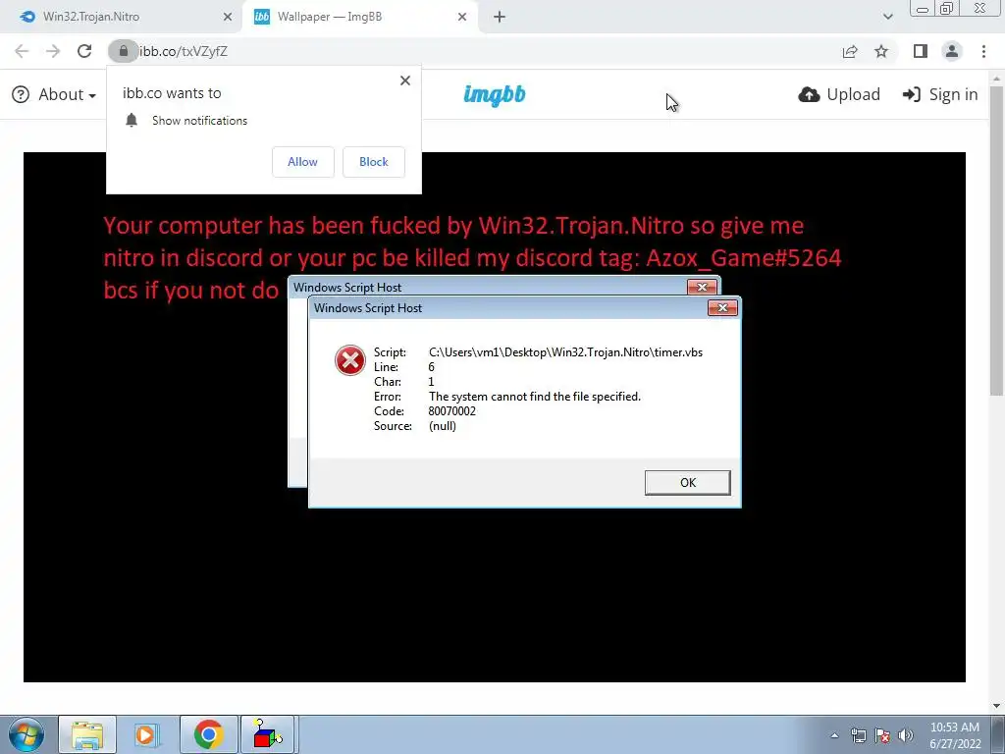Screen dimensions: 1005x754
Task: Click the imgbb logo
Action: coord(495,94)
